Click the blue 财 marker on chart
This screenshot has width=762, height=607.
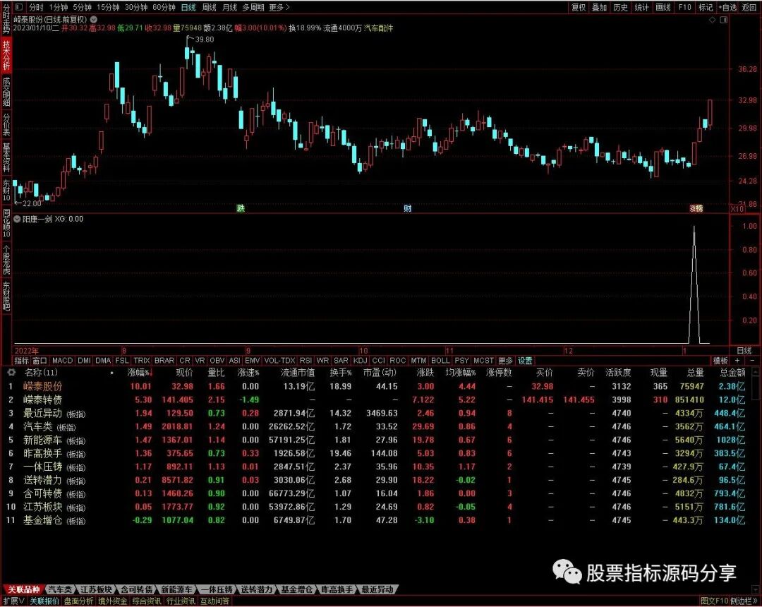pyautogui.click(x=407, y=208)
